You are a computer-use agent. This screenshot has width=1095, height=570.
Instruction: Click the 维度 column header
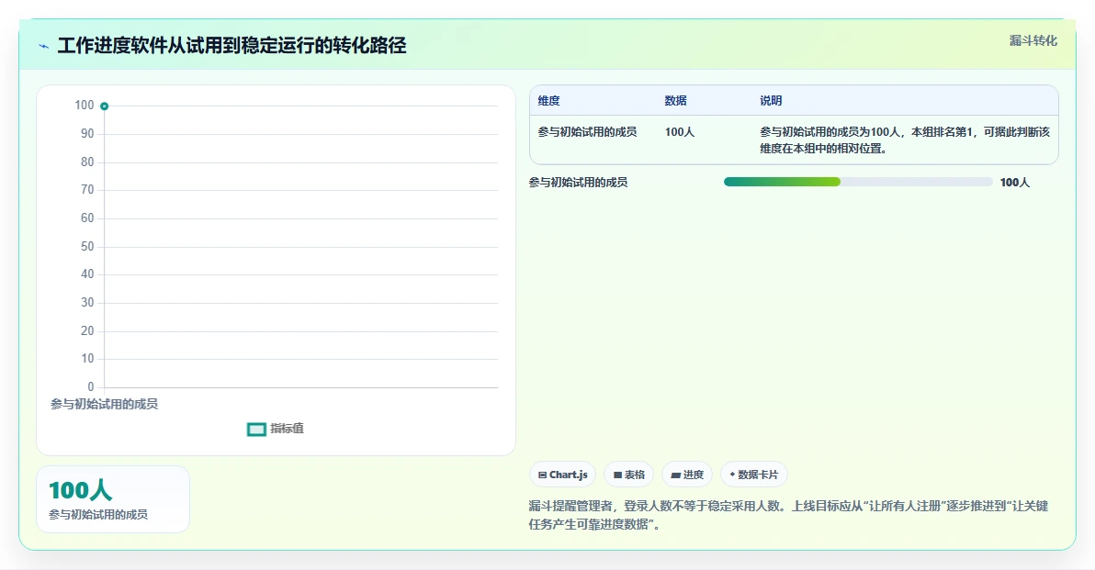click(549, 100)
